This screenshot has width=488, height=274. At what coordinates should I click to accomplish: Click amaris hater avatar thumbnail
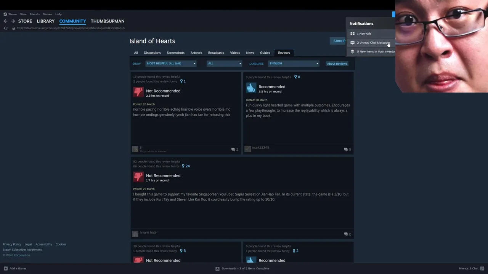[x=135, y=234]
